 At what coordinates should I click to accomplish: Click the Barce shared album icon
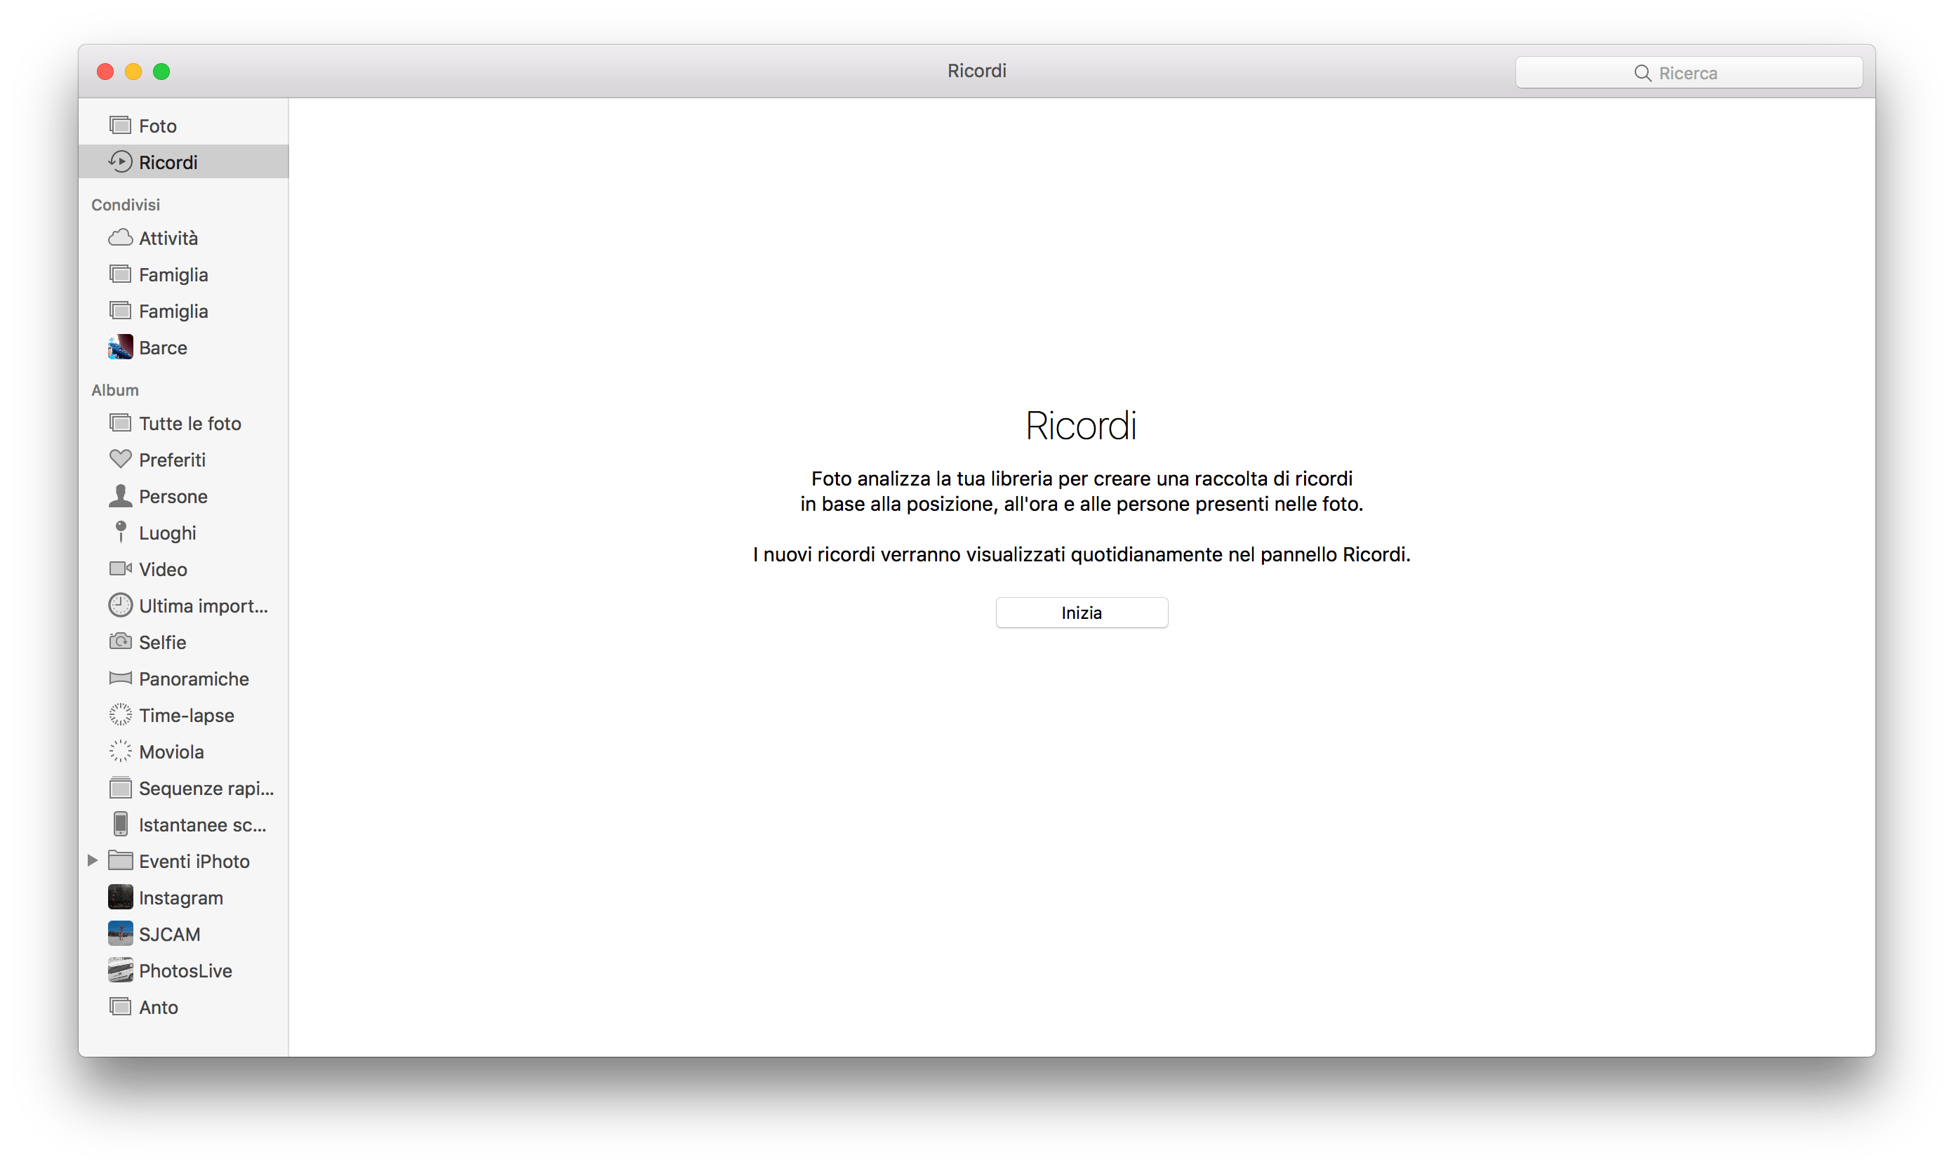[x=122, y=348]
